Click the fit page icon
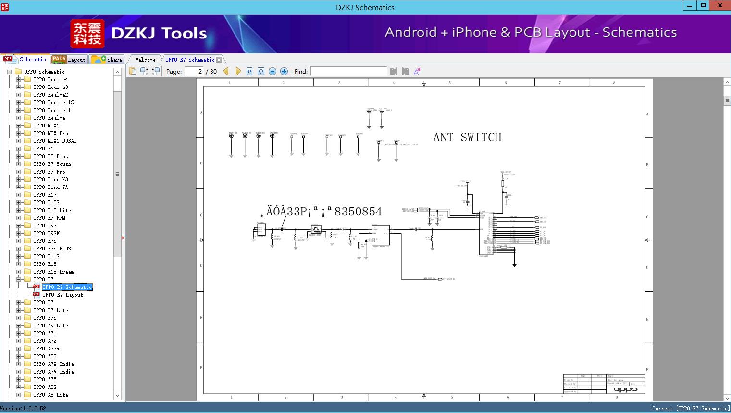The width and height of the screenshot is (731, 413). click(261, 71)
